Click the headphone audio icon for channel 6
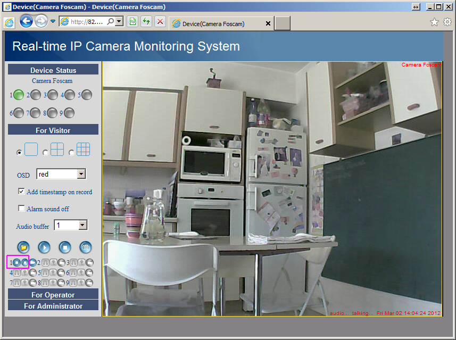The width and height of the screenshot is (456, 340). [73, 272]
